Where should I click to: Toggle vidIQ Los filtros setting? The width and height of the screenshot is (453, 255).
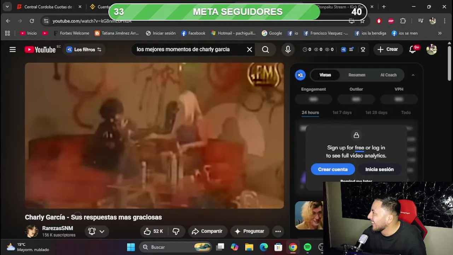tap(85, 50)
